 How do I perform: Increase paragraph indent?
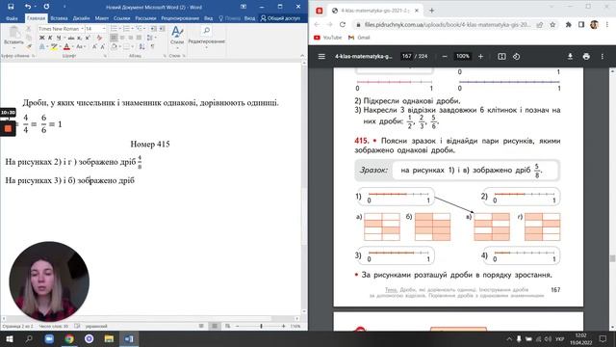(162, 29)
